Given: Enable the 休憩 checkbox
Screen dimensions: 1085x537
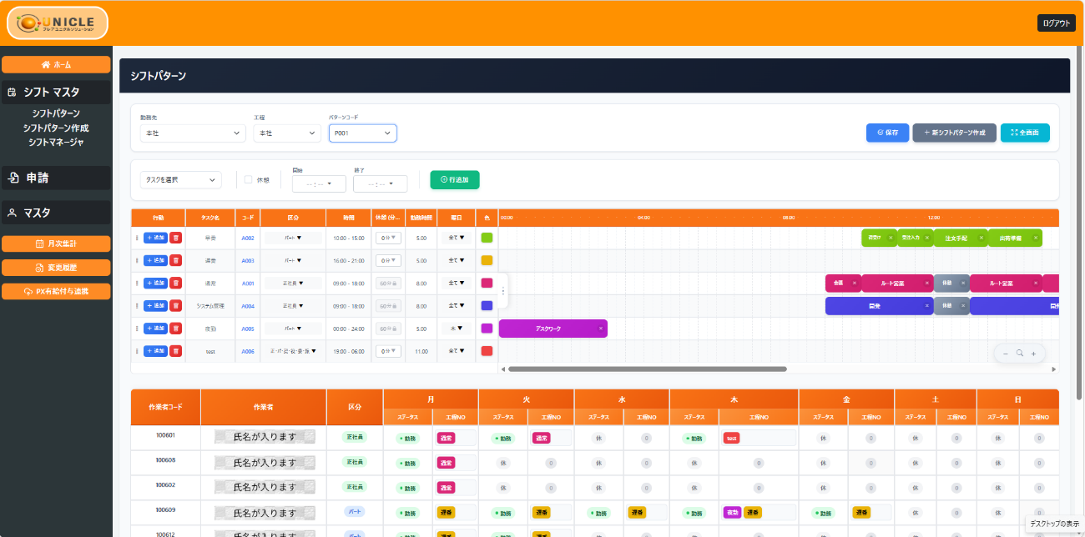Looking at the screenshot, I should point(249,179).
